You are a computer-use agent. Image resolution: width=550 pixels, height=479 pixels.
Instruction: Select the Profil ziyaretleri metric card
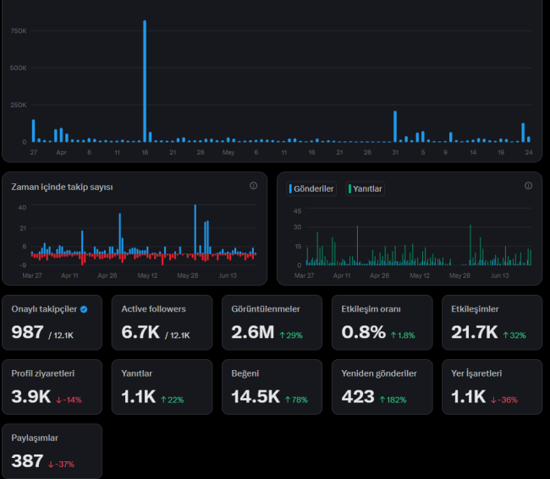coord(52,387)
